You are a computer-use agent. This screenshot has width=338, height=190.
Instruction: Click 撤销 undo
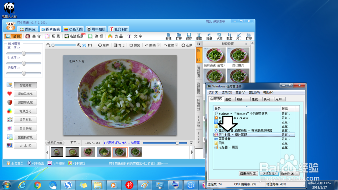pos(150,45)
